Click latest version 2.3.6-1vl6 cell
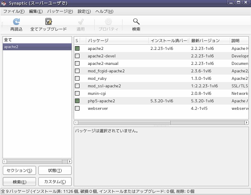Image resolution: width=251 pixels, height=195 pixels. click(201, 71)
